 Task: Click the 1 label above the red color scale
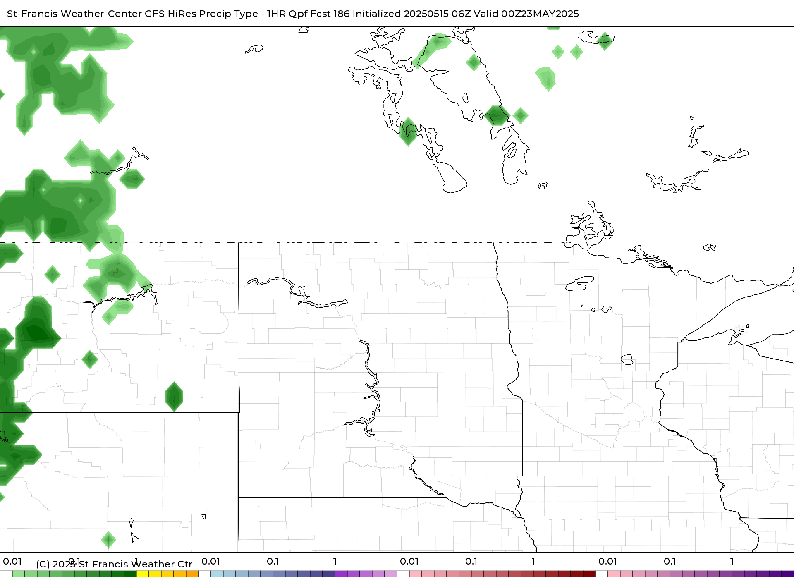(x=533, y=561)
